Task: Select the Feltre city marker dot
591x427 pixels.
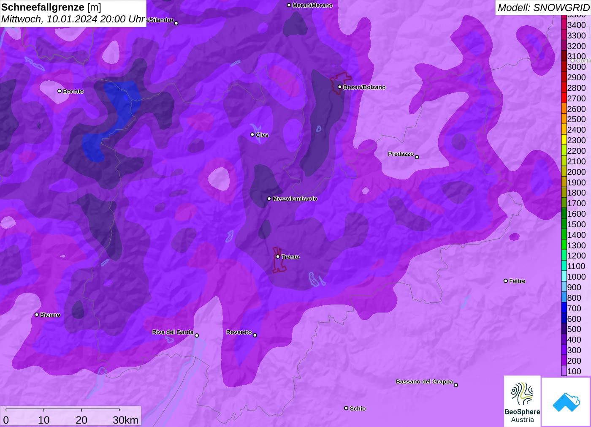Action: (x=506, y=281)
